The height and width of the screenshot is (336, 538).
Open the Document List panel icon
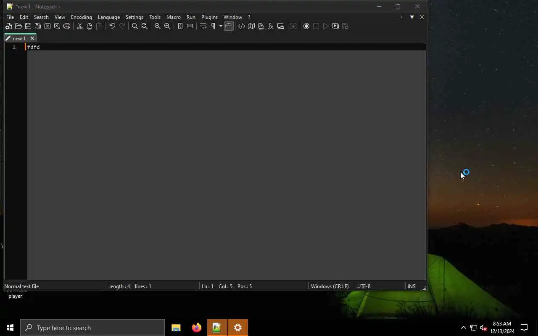[x=261, y=26]
